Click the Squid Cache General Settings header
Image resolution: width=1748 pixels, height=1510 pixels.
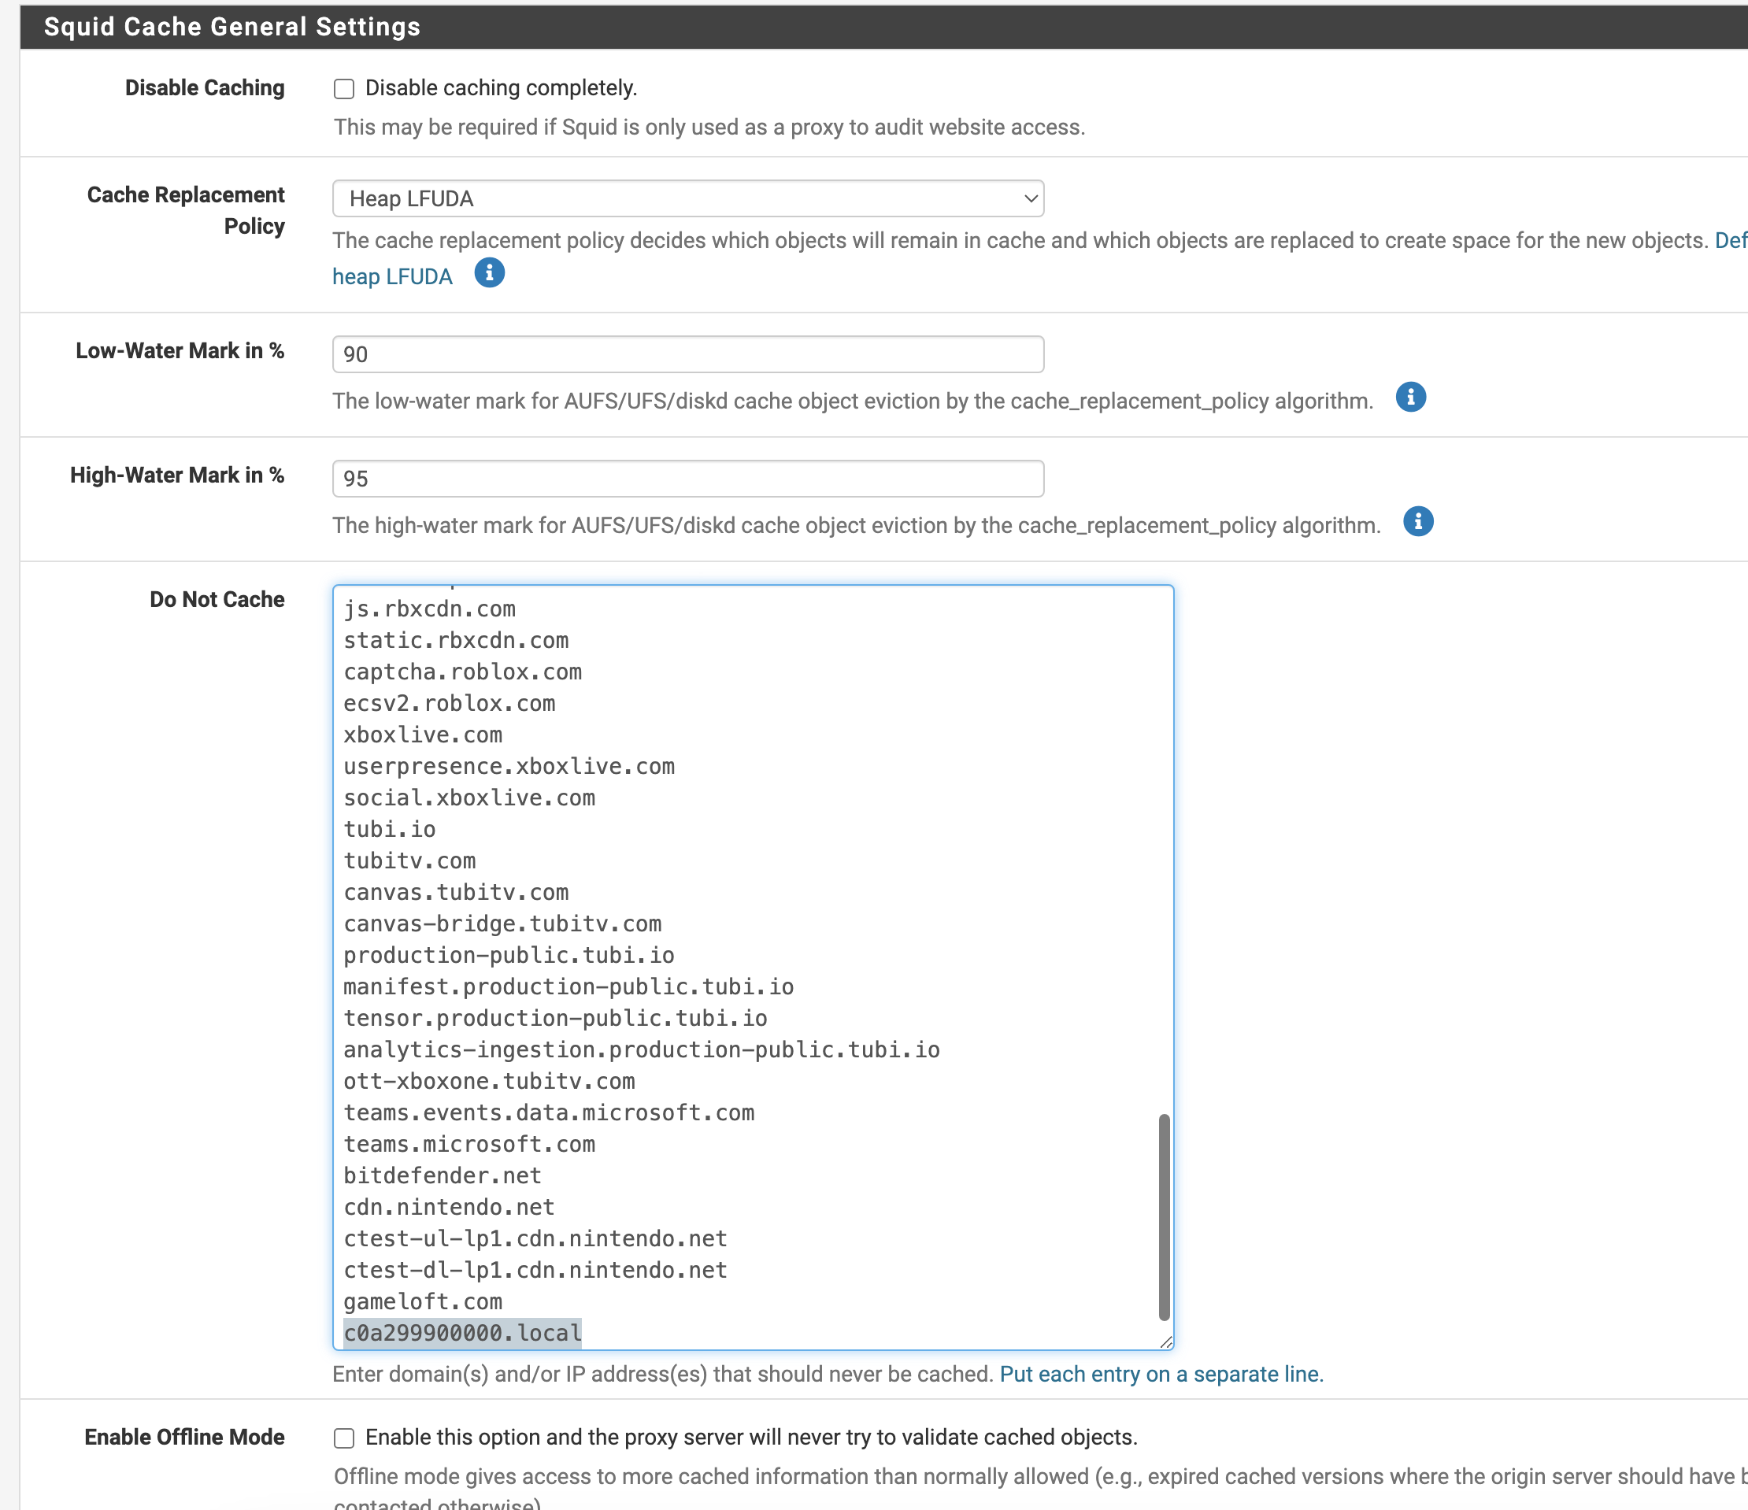tap(232, 27)
